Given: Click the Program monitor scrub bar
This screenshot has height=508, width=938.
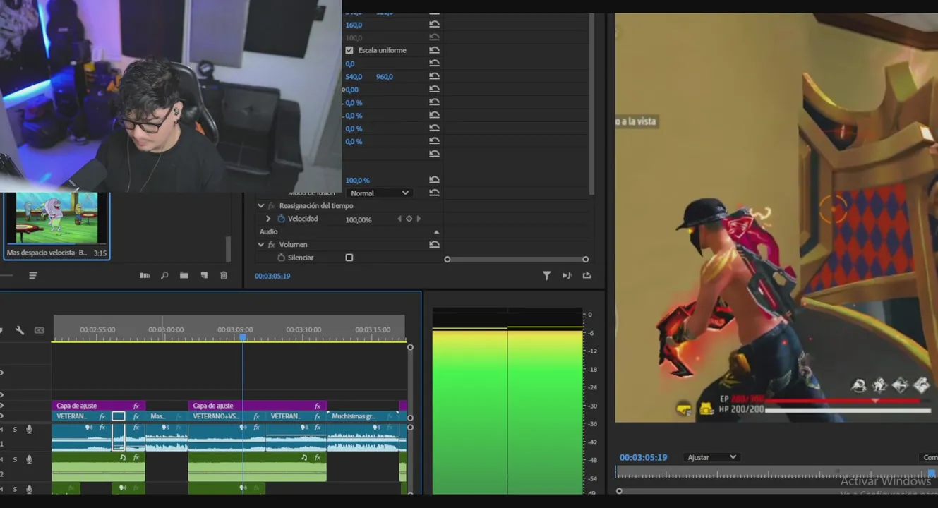Looking at the screenshot, I should tap(775, 473).
